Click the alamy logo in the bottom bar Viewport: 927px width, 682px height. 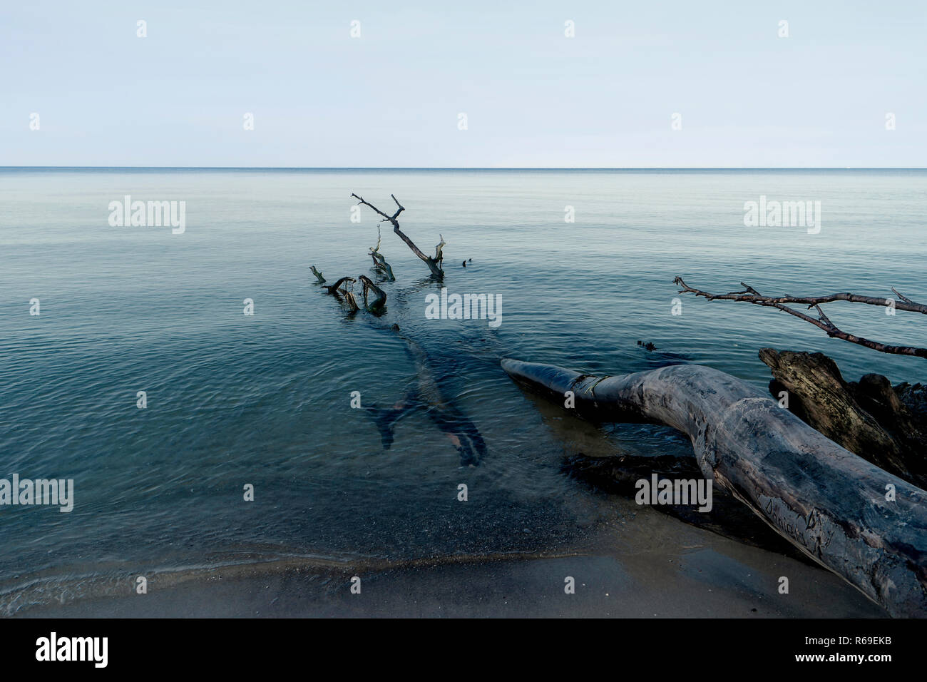point(72,651)
